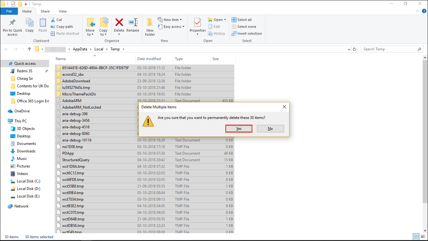The image size is (428, 241).
Task: Choose Copy path in the ribbon
Action: coord(62,27)
